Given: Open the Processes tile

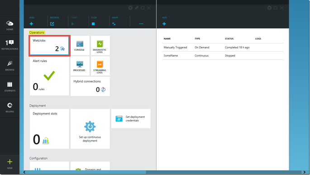Looking at the screenshot, I should [80, 66].
